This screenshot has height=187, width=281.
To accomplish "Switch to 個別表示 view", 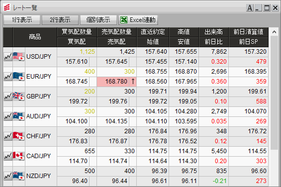I will pyautogui.click(x=98, y=20).
